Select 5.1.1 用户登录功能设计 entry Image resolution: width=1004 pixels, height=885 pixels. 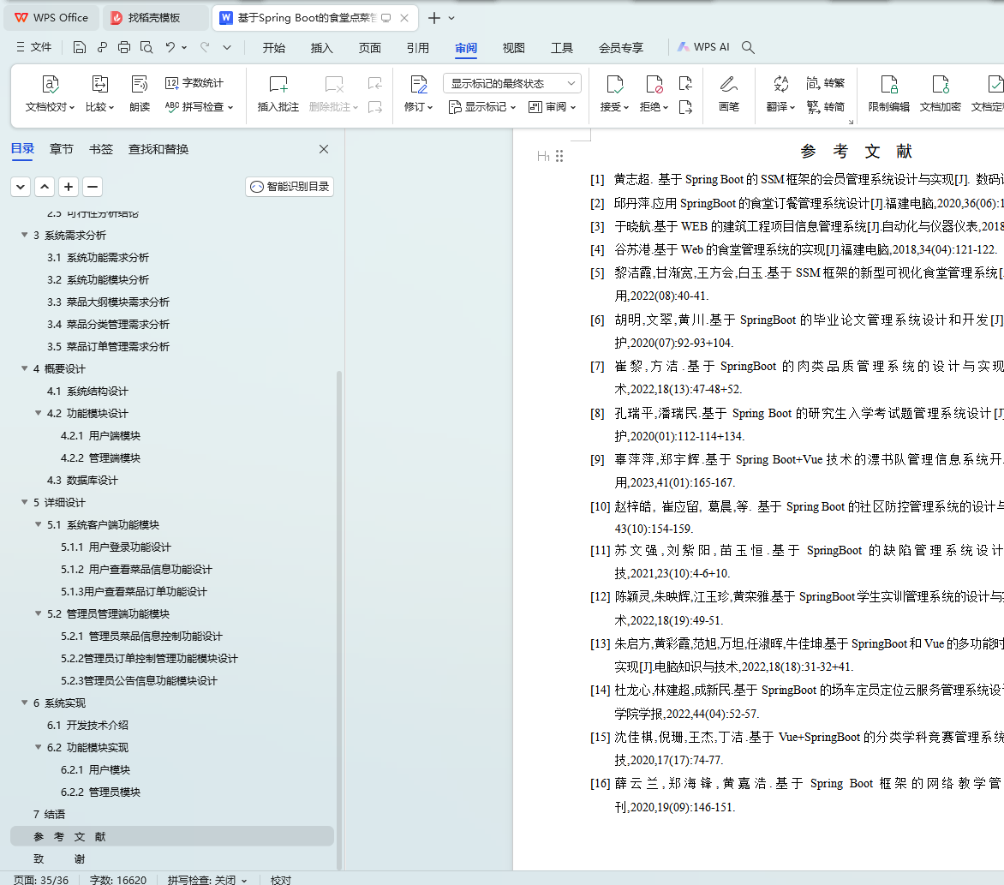[173, 547]
